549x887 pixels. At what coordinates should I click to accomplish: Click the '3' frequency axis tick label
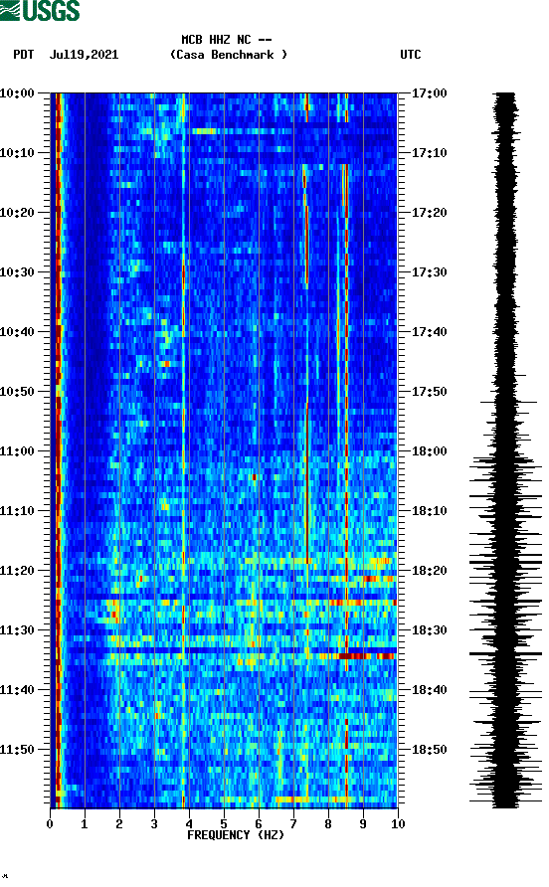[x=154, y=823]
